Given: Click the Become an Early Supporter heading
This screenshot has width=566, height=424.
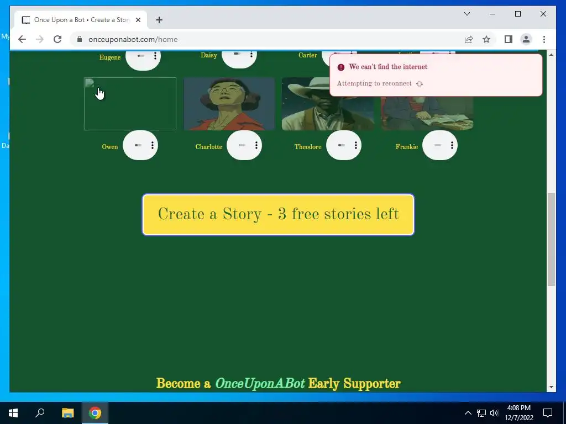Looking at the screenshot, I should point(279,383).
